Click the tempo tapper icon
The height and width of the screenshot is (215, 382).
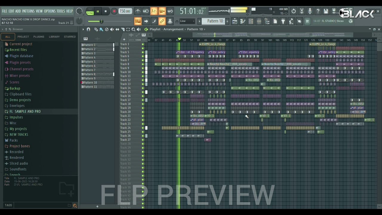pyautogui.click(x=291, y=21)
